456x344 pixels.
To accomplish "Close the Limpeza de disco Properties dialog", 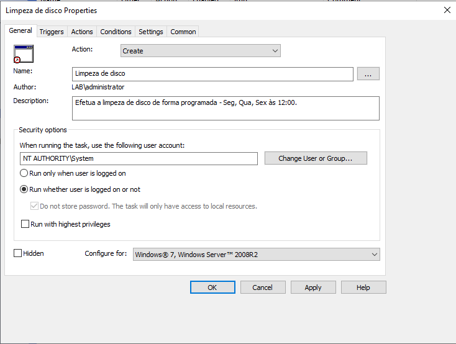I will (447, 11).
